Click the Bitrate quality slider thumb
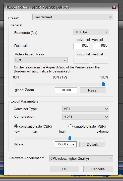Viewport: 123px width, 181px height. tap(70, 138)
